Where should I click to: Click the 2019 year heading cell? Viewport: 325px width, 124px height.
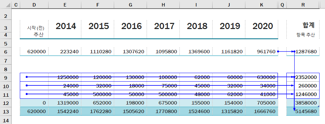click(x=229, y=26)
